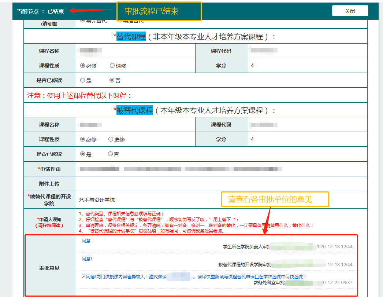Click the 替代课程 学分 value field
Image resolution: width=383 pixels, height=297 pixels.
pos(307,66)
